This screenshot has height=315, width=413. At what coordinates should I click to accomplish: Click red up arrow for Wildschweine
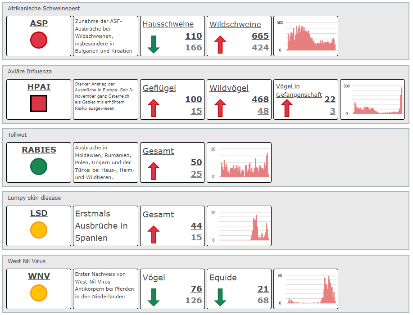coord(220,45)
